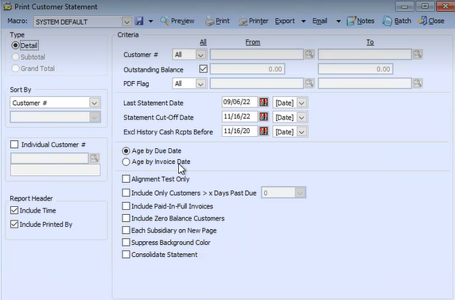
Task: Click the Outstanding Balance To amount field
Action: pos(356,69)
